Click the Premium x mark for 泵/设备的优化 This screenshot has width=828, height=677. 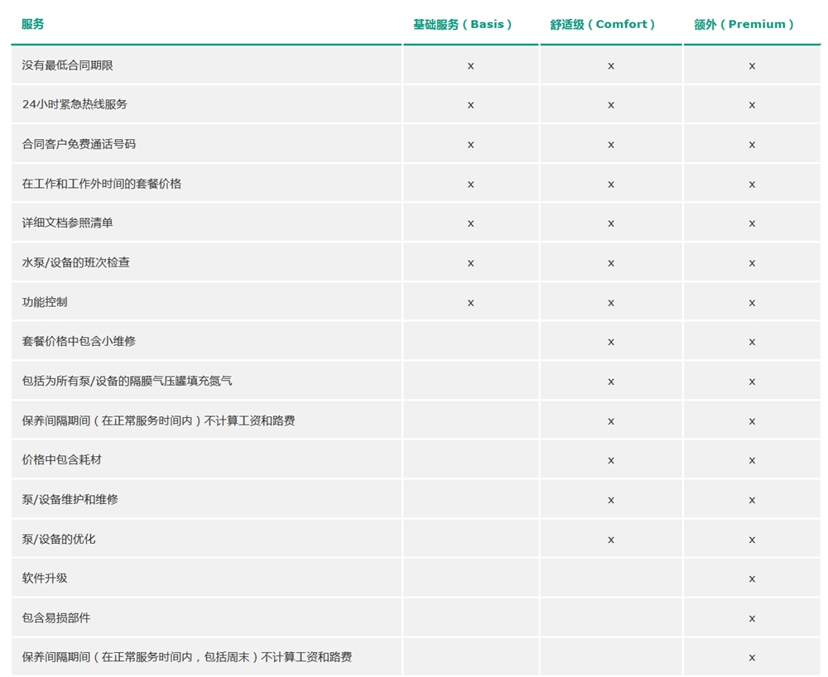752,540
